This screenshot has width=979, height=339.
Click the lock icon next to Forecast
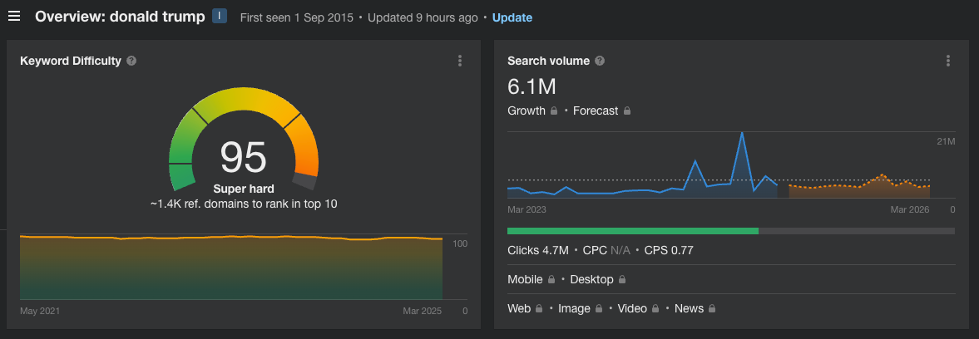tap(627, 111)
